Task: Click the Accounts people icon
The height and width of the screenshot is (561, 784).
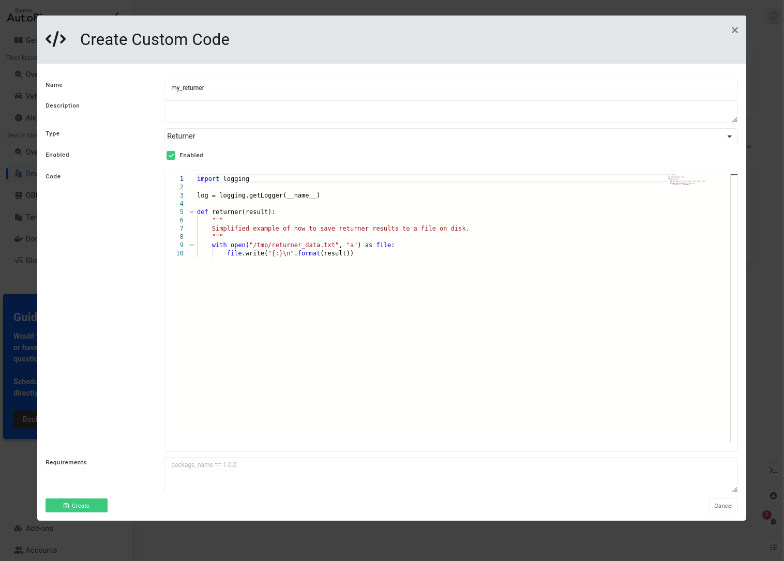Action: (19, 550)
